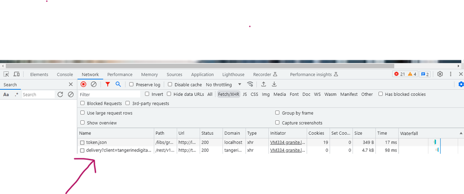Enable the Preserve log checkbox
464x194 pixels.
click(131, 85)
